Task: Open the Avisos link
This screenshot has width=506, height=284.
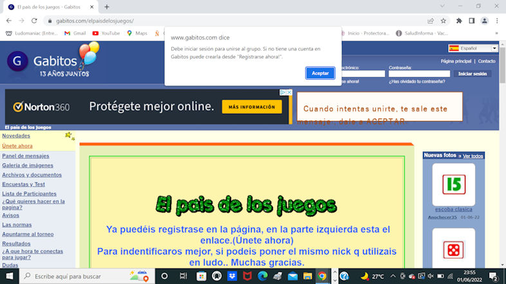Action: tap(11, 215)
